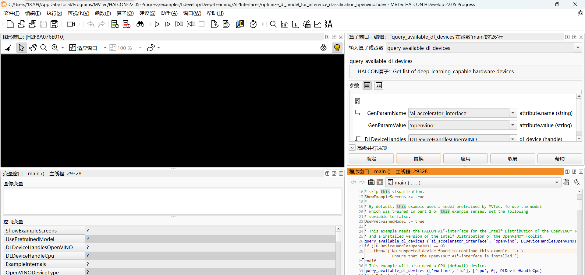Clear graphics window with broom icon
Image resolution: width=585 pixels, height=275 pixels.
coord(9,48)
